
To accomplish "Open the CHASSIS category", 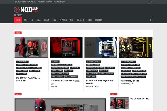I will click(63, 20).
